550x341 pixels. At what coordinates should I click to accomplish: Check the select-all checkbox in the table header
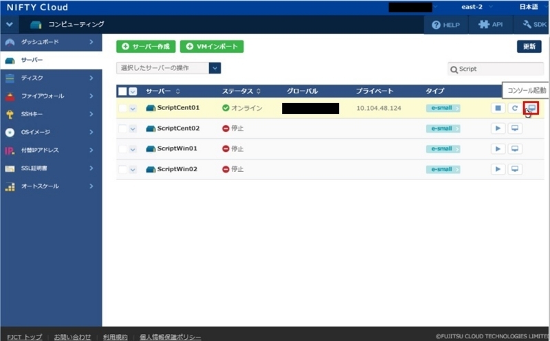[x=122, y=91]
